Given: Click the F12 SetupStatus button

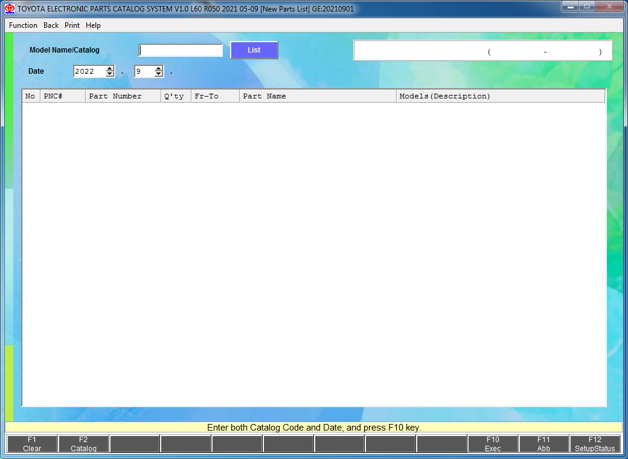Looking at the screenshot, I should coord(595,444).
